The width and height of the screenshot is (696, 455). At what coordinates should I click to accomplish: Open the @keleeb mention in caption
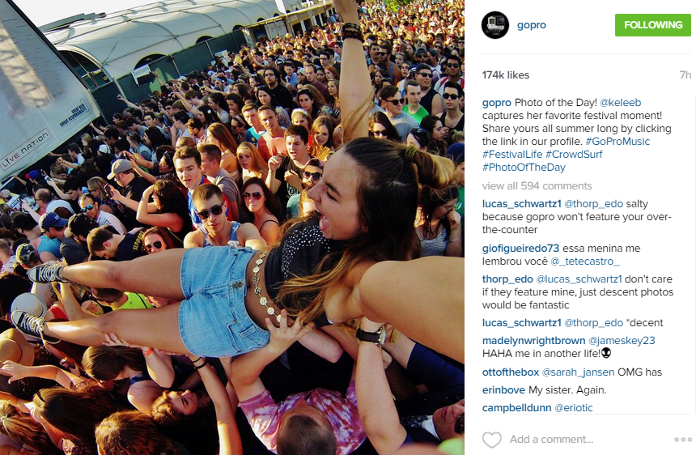pyautogui.click(x=620, y=103)
